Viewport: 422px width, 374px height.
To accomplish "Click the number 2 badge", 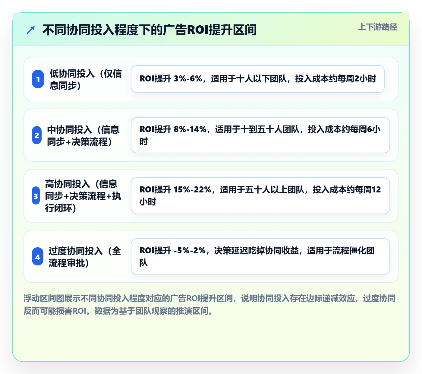I will (x=37, y=135).
